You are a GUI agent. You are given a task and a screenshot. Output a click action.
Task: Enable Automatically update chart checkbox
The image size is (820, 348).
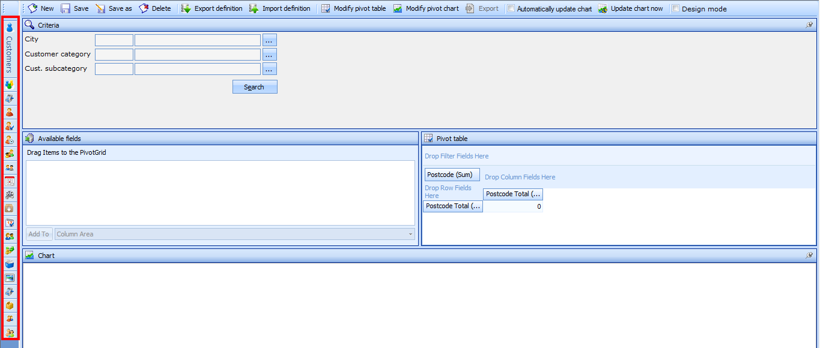[511, 9]
